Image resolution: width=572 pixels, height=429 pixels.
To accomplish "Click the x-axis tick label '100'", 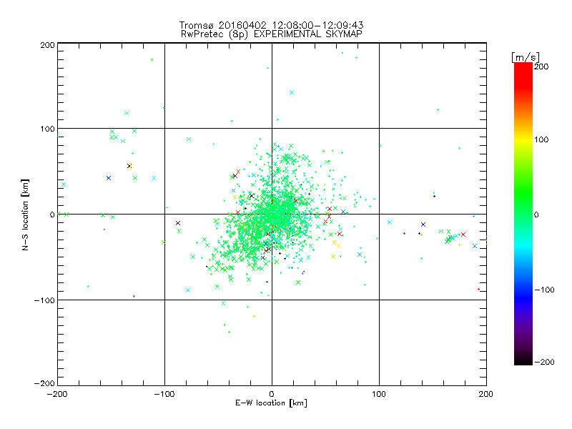I will coord(379,394).
